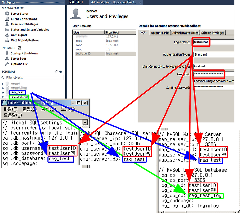Click the Limit Connectivity to Hosts field

[214, 66]
